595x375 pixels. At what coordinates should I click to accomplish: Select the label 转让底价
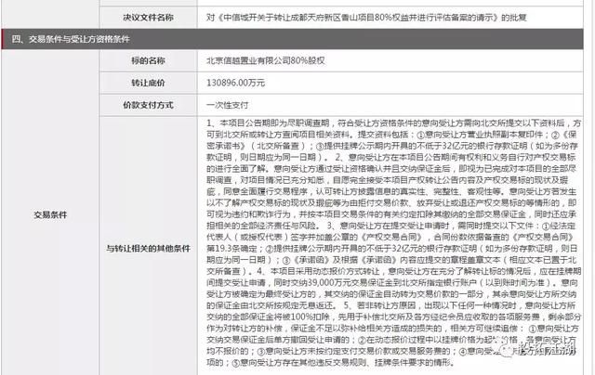[148, 83]
